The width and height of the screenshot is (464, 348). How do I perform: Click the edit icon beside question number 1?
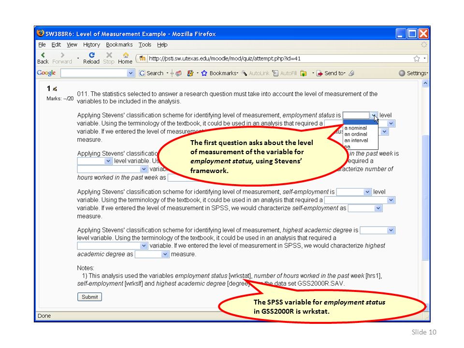pos(55,88)
